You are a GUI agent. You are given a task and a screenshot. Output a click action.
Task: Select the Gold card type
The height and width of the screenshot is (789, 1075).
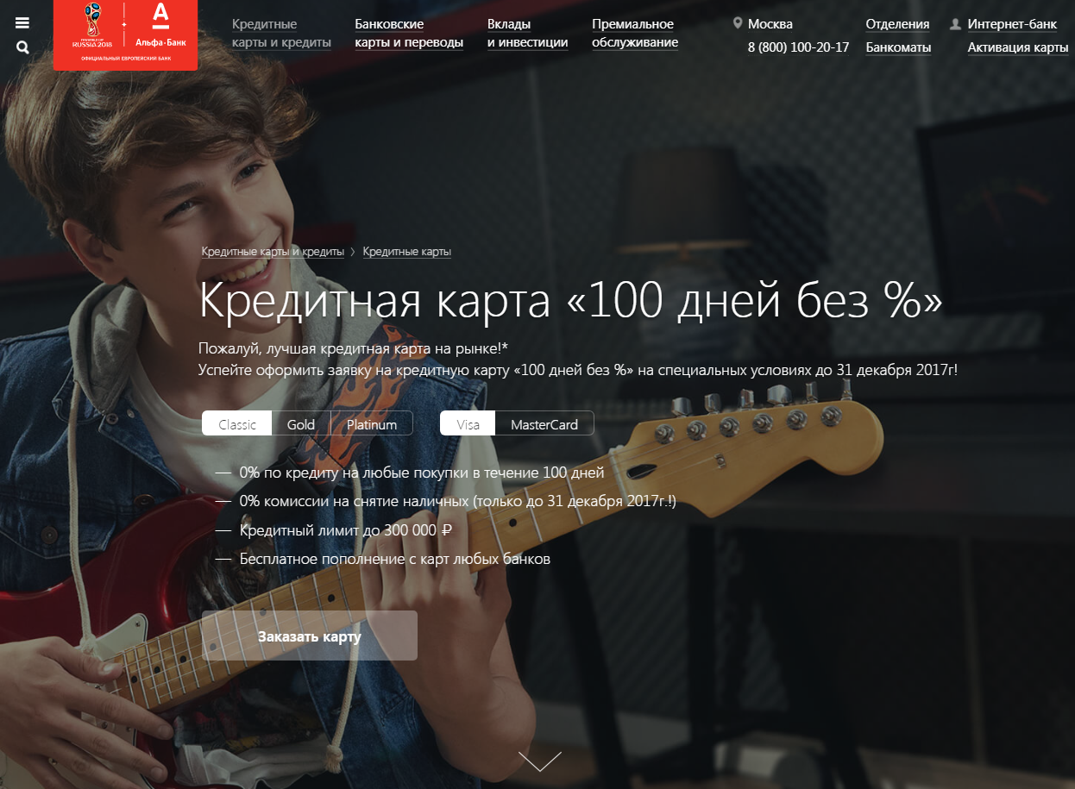301,423
